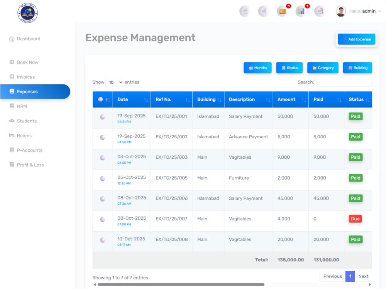Filter expenses by Status
386x289 pixels.
pyautogui.click(x=289, y=68)
